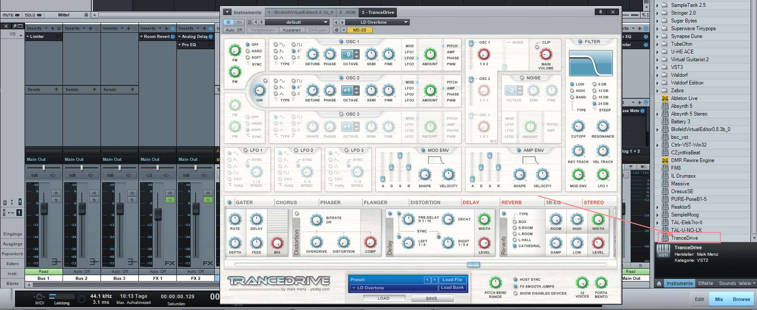Screen dimensions: 757x310
Task: Select the 24 DB filter steepness
Action: point(594,103)
